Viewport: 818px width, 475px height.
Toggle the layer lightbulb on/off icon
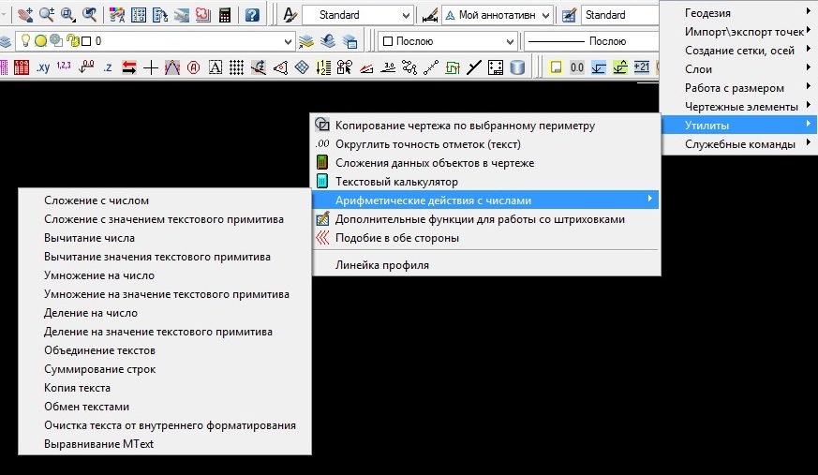[x=26, y=42]
